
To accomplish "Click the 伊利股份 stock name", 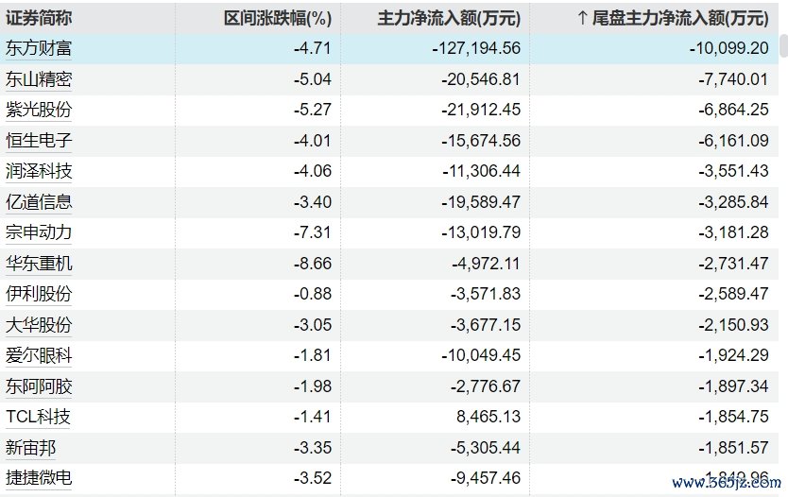I will [x=39, y=294].
